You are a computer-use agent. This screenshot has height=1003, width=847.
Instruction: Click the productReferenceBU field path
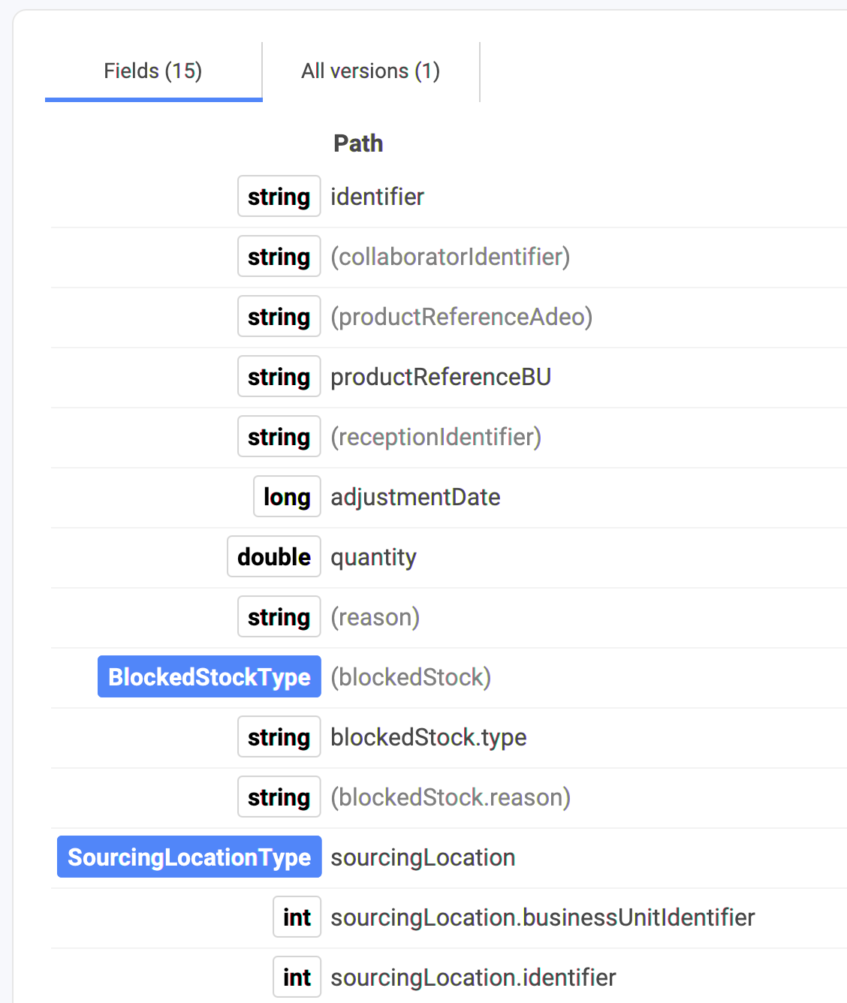point(441,377)
